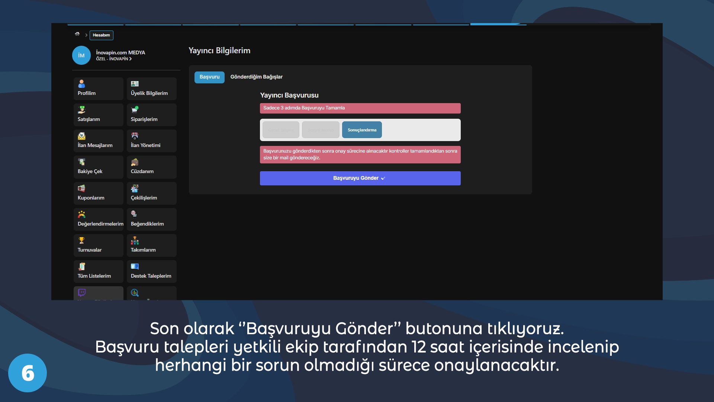714x402 pixels.
Task: Open the İlan Yönetimi panel
Action: (151, 141)
